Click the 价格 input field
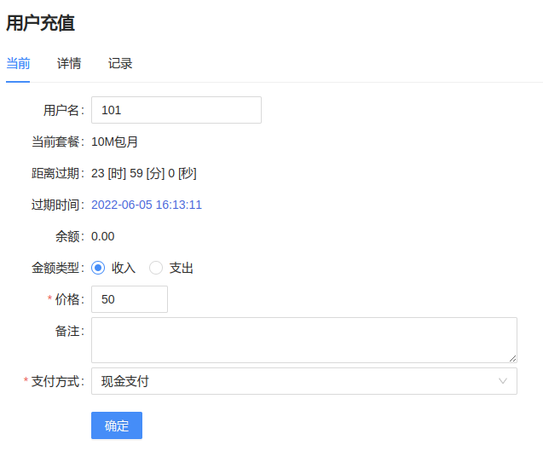 click(x=130, y=299)
